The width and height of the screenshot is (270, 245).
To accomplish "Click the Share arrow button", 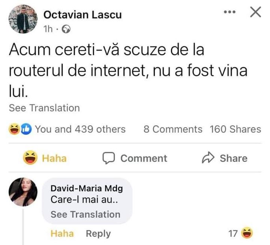I will tap(224, 158).
